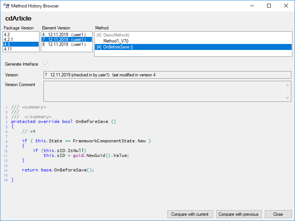
Task: Click the 'this.sID = guid.NewGuid().Value;' line
Action: click(86, 155)
